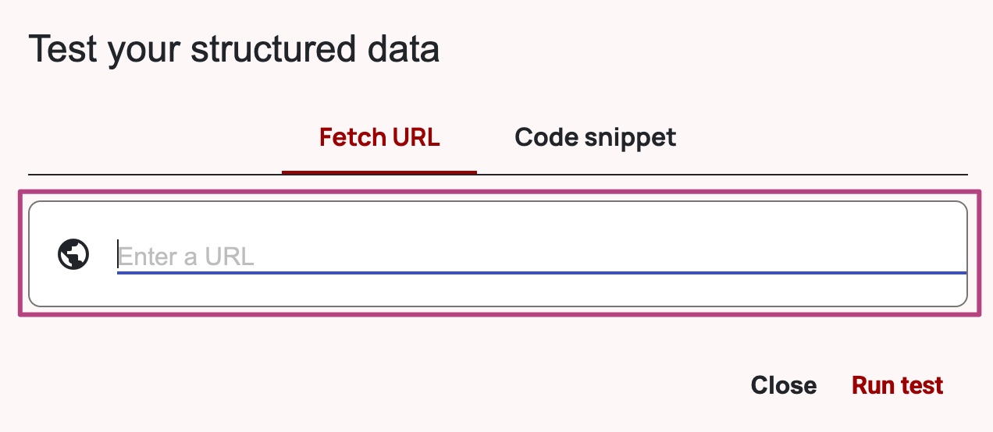Image resolution: width=993 pixels, height=432 pixels.
Task: Tap the world icon in the URL box
Action: pos(73,254)
